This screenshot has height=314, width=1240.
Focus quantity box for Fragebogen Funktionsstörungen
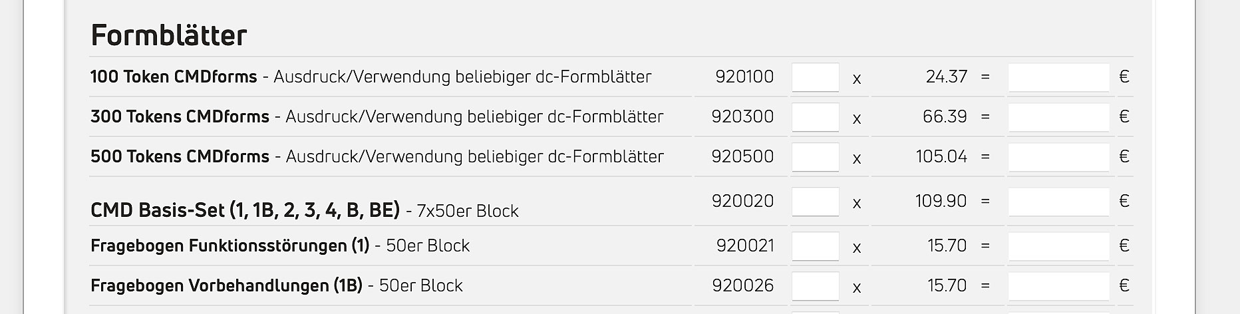pyautogui.click(x=815, y=246)
